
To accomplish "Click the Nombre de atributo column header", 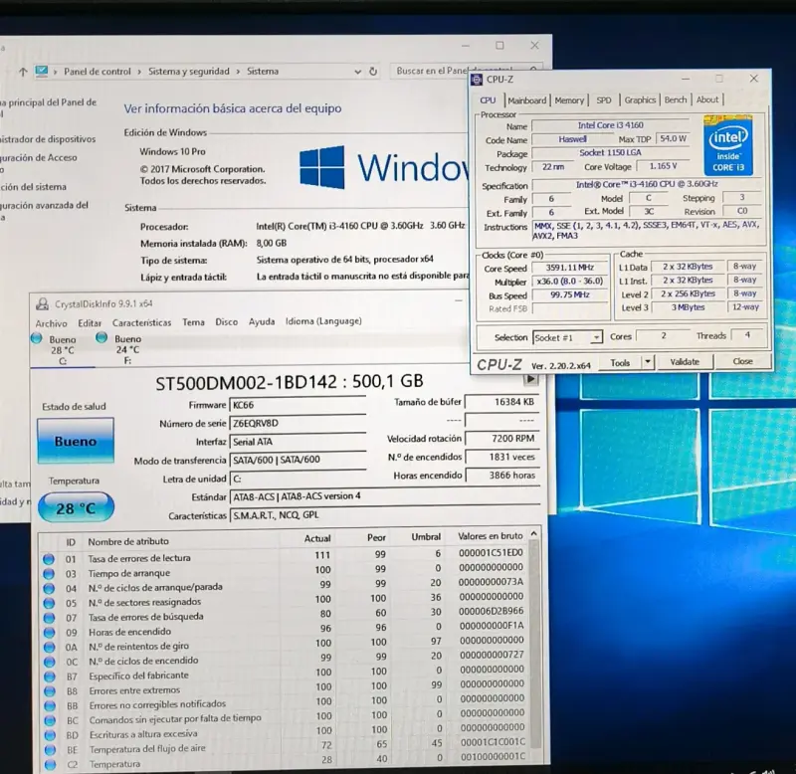I will (128, 541).
